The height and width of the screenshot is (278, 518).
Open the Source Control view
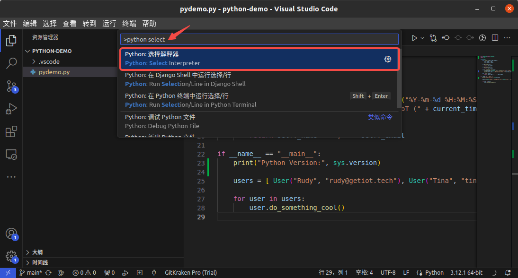click(11, 87)
